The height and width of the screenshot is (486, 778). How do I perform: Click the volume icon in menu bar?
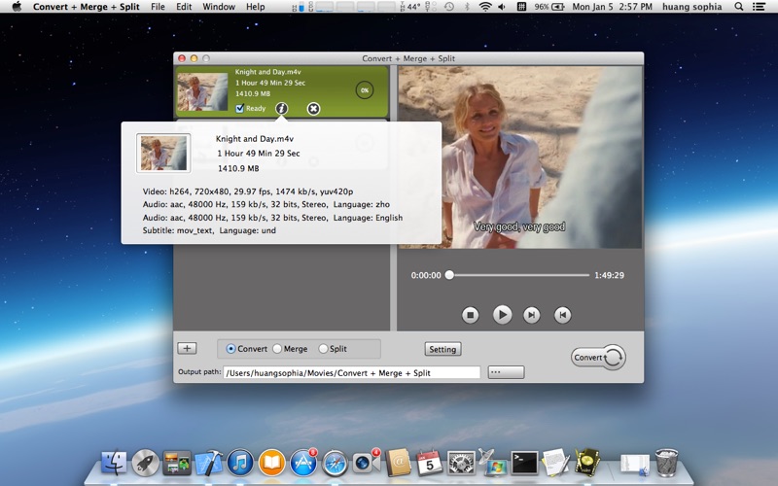point(502,7)
